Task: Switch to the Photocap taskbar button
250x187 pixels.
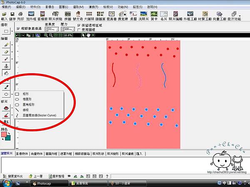Action: tap(49, 184)
